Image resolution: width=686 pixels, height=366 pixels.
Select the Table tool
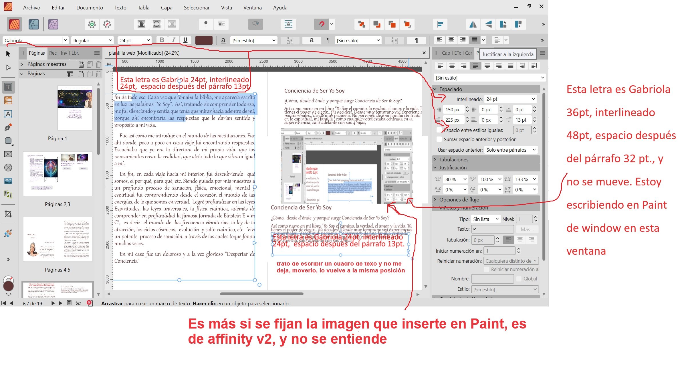8,100
